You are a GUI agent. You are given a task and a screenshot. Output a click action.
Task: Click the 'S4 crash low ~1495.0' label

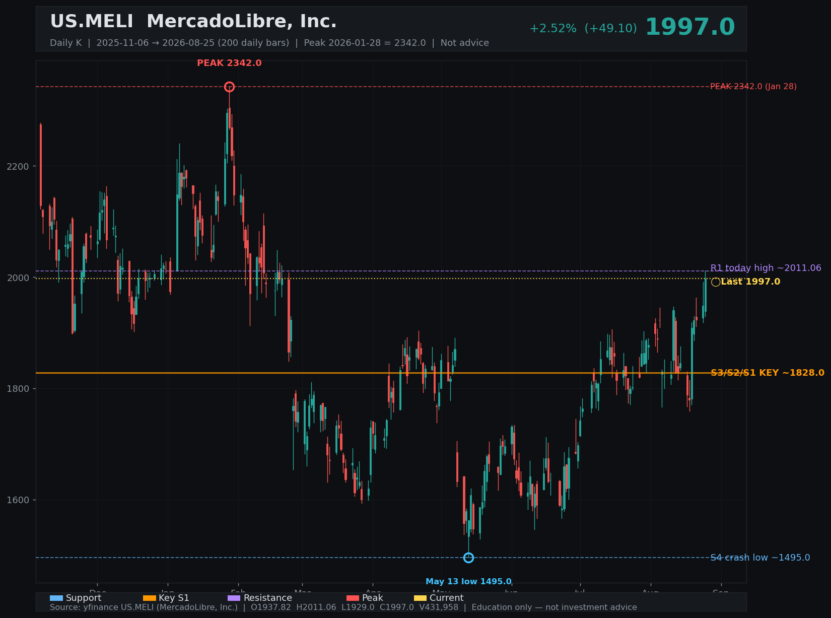tap(760, 558)
